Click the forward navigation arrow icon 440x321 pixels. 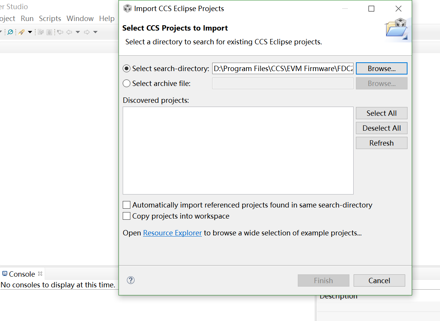[87, 32]
